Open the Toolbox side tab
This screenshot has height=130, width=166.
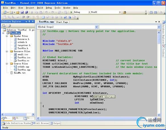coord(164,51)
